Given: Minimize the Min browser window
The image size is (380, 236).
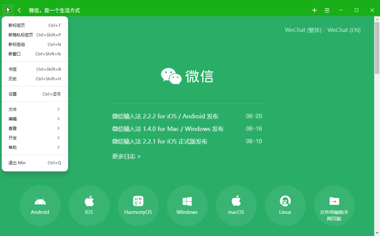Looking at the screenshot, I should coord(341,10).
